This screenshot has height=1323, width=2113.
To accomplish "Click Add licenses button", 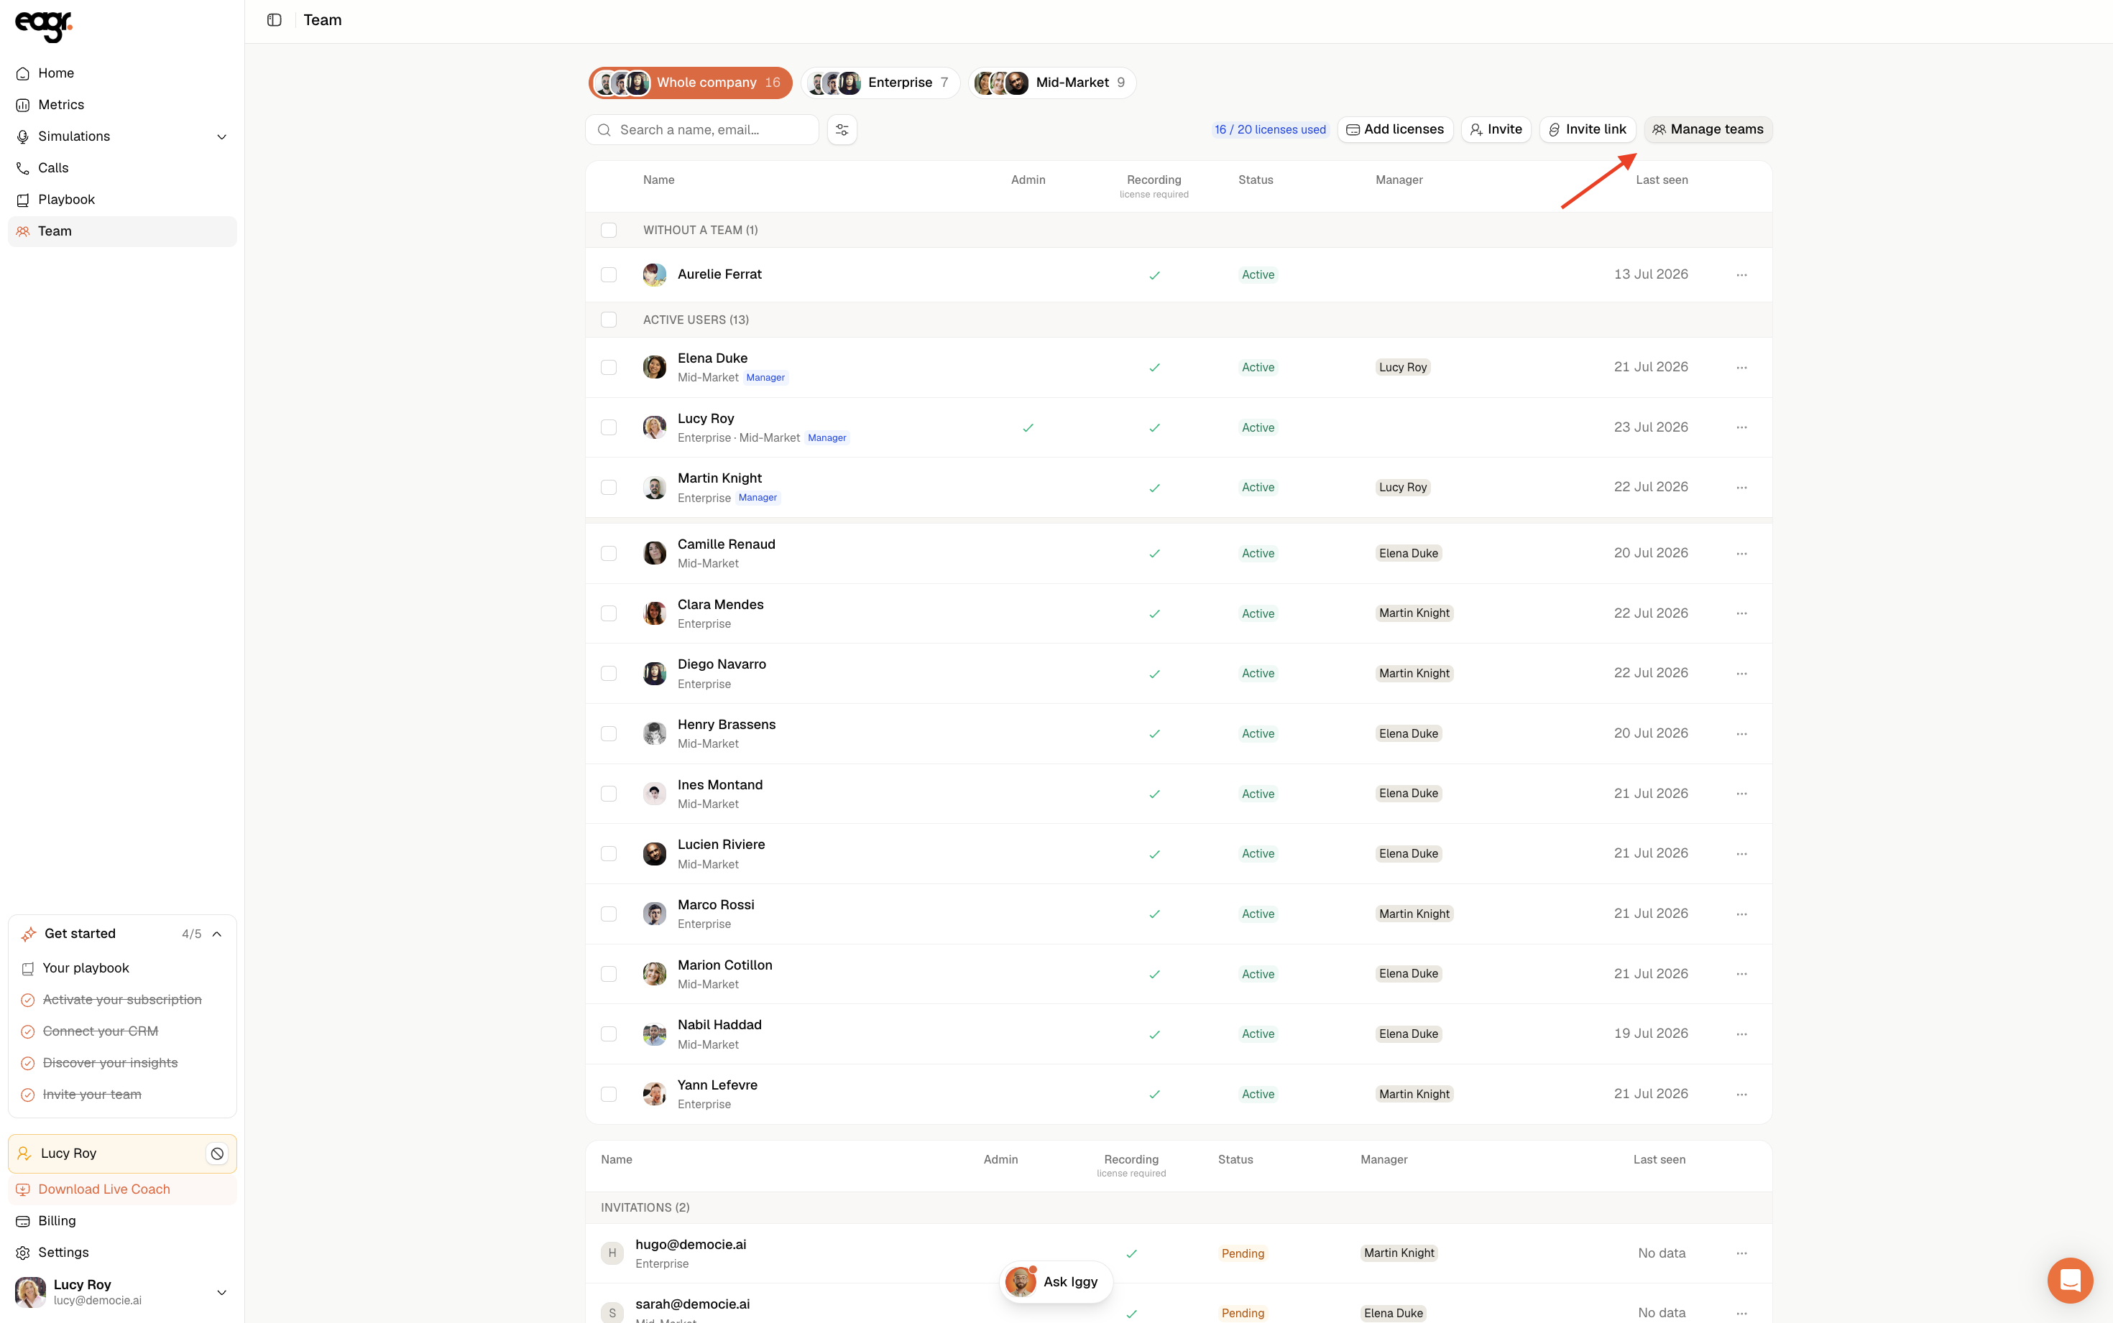I will click(x=1395, y=129).
